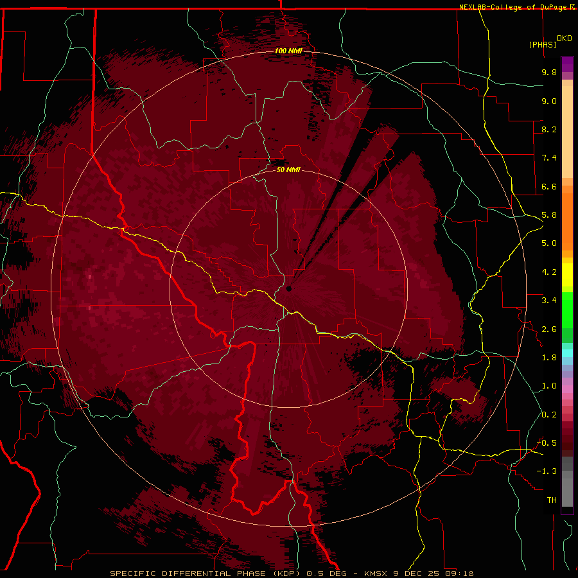578x578 pixels.
Task: Click the 0.2 value on the color scale
Action: coord(549,415)
